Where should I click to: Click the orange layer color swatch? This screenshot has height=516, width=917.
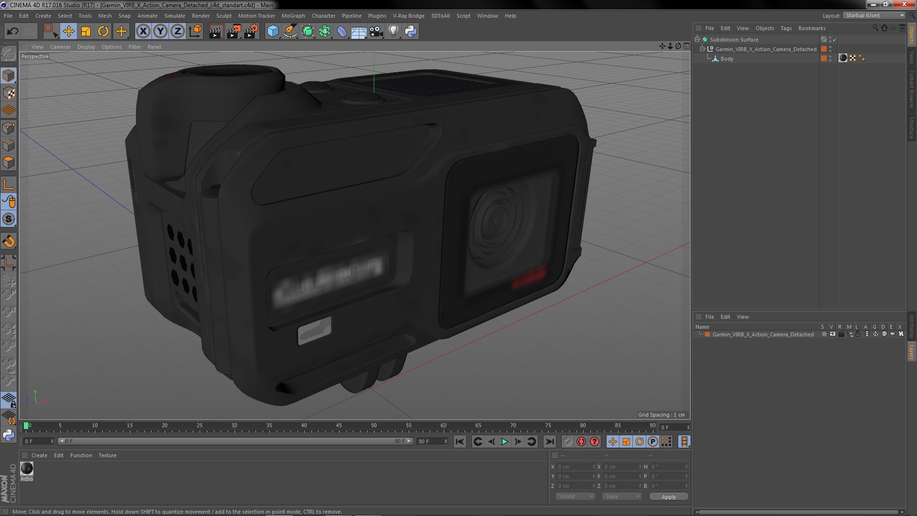707,334
